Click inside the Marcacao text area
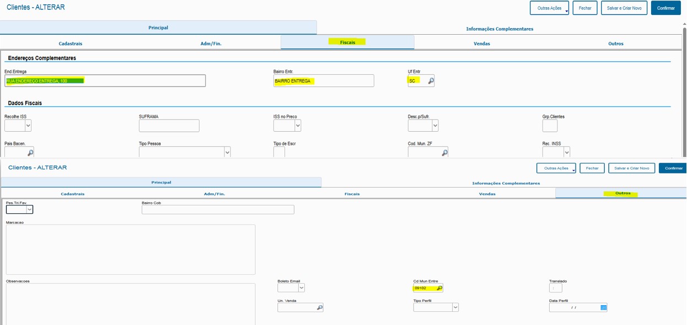This screenshot has width=687, height=325. pos(131,250)
